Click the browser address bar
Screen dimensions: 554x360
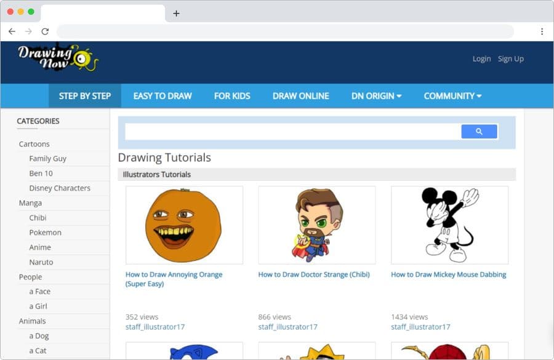pyautogui.click(x=285, y=31)
